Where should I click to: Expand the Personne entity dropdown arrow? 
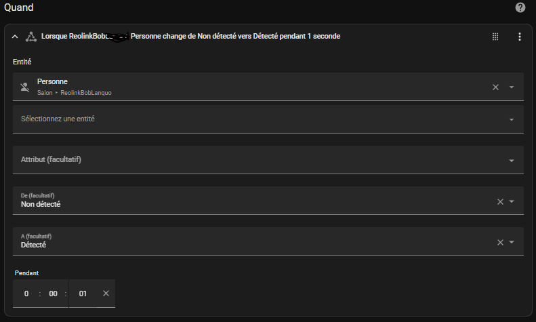click(512, 87)
